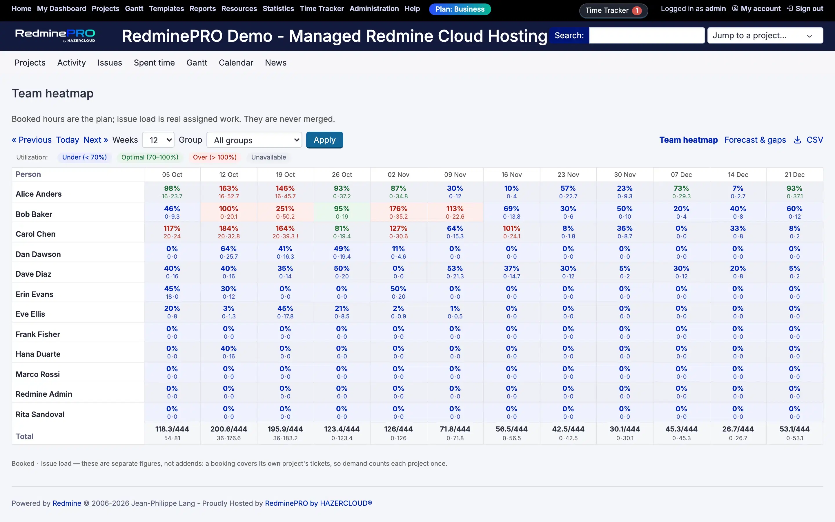Click the Next weeks link
Image resolution: width=835 pixels, height=522 pixels.
coord(96,140)
